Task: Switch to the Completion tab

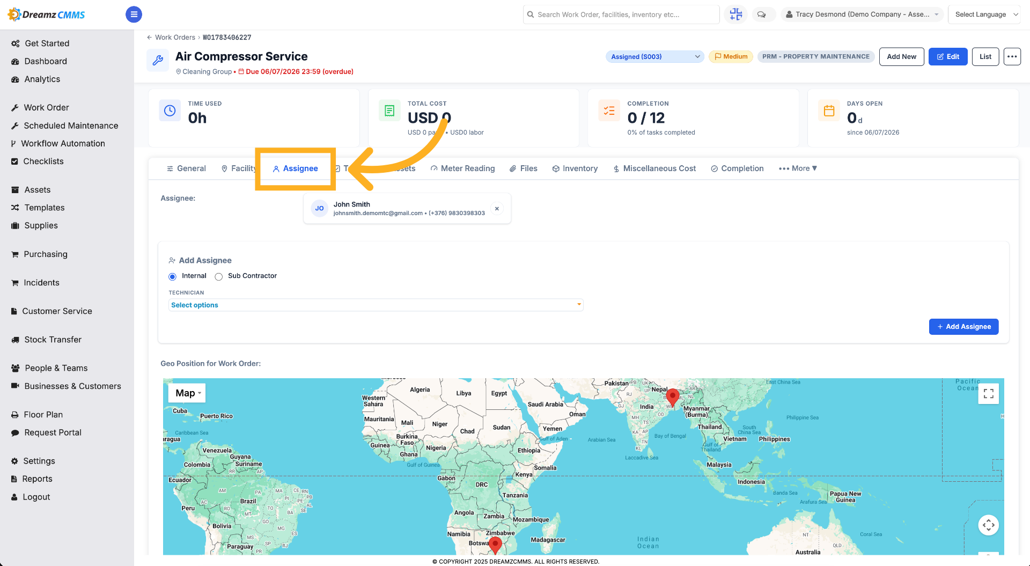Action: pyautogui.click(x=737, y=168)
